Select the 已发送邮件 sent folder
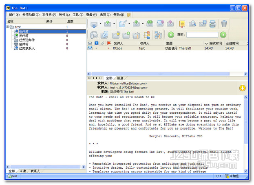Screen dimensions: 254x185 click(27, 40)
